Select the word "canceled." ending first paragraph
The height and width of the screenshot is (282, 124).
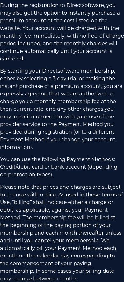(x=12, y=59)
